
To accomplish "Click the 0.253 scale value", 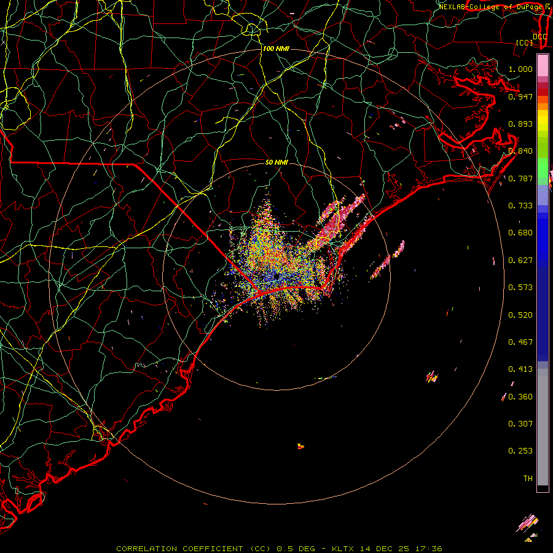I will pos(520,451).
